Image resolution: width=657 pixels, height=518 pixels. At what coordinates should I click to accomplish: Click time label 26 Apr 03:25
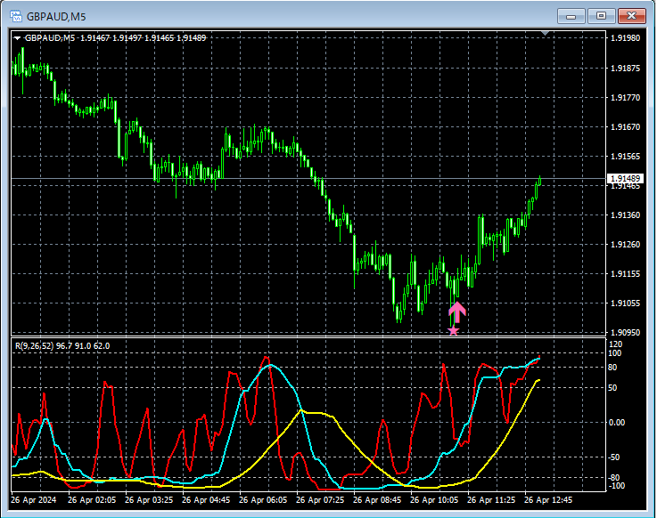click(x=149, y=500)
